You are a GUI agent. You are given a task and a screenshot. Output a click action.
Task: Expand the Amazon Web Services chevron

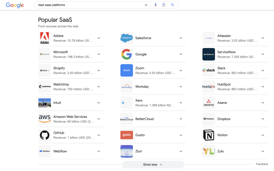click(x=99, y=119)
